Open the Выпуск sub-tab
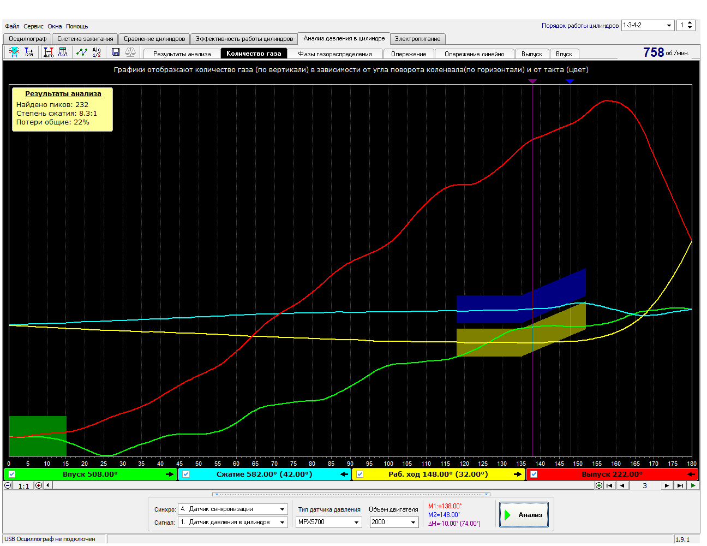Viewport: 707px width, 546px height. tap(532, 54)
